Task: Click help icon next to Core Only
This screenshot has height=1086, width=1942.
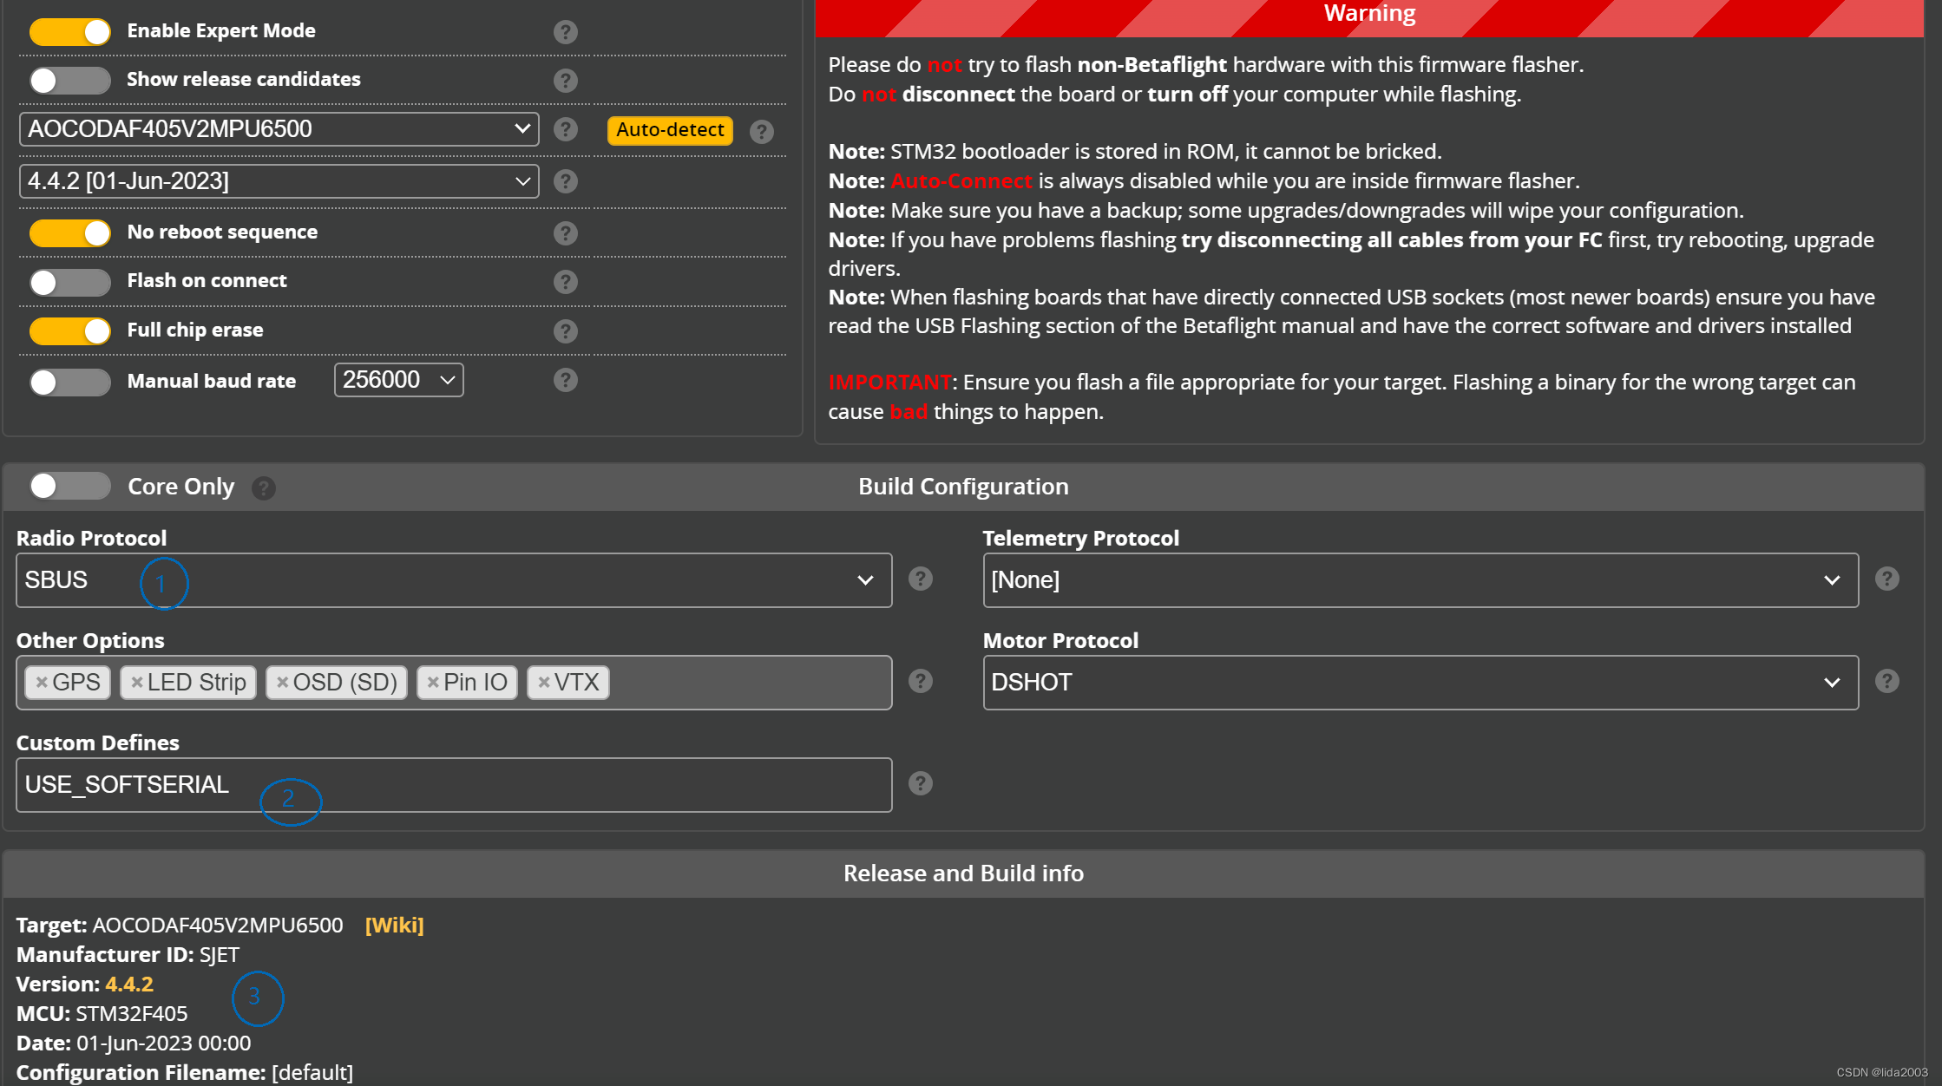Action: pyautogui.click(x=263, y=488)
